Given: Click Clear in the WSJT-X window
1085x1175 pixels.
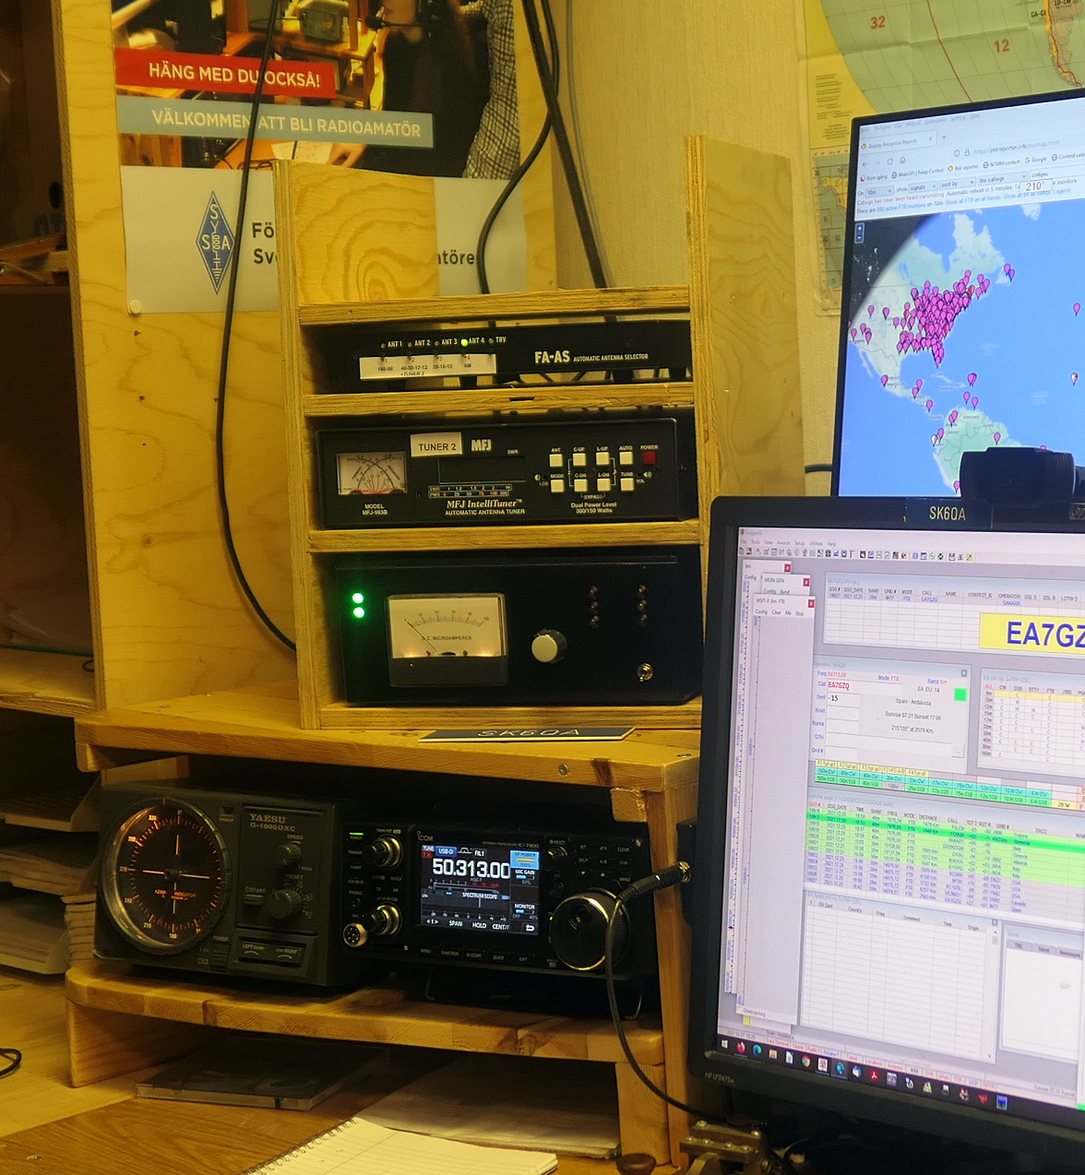Looking at the screenshot, I should click(x=777, y=612).
